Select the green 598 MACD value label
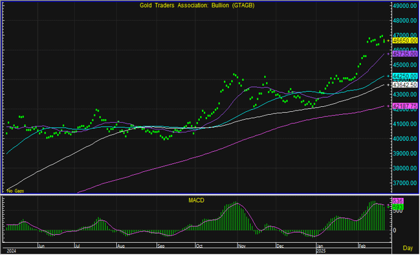Screen dimensions: 420x255 tap(398, 207)
